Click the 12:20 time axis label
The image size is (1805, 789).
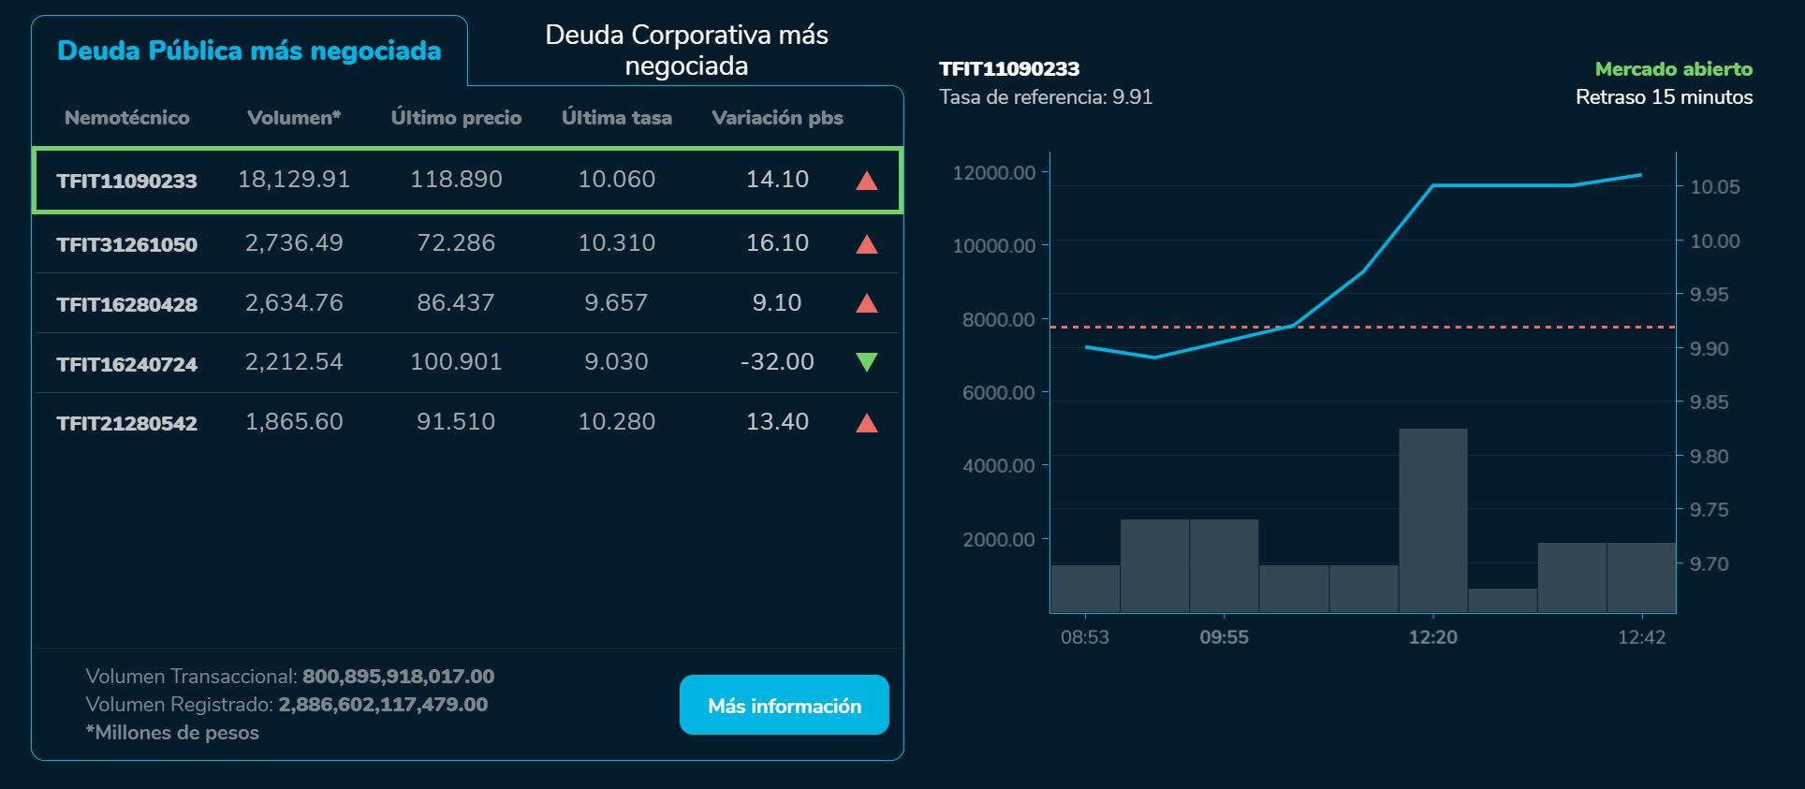coord(1432,637)
